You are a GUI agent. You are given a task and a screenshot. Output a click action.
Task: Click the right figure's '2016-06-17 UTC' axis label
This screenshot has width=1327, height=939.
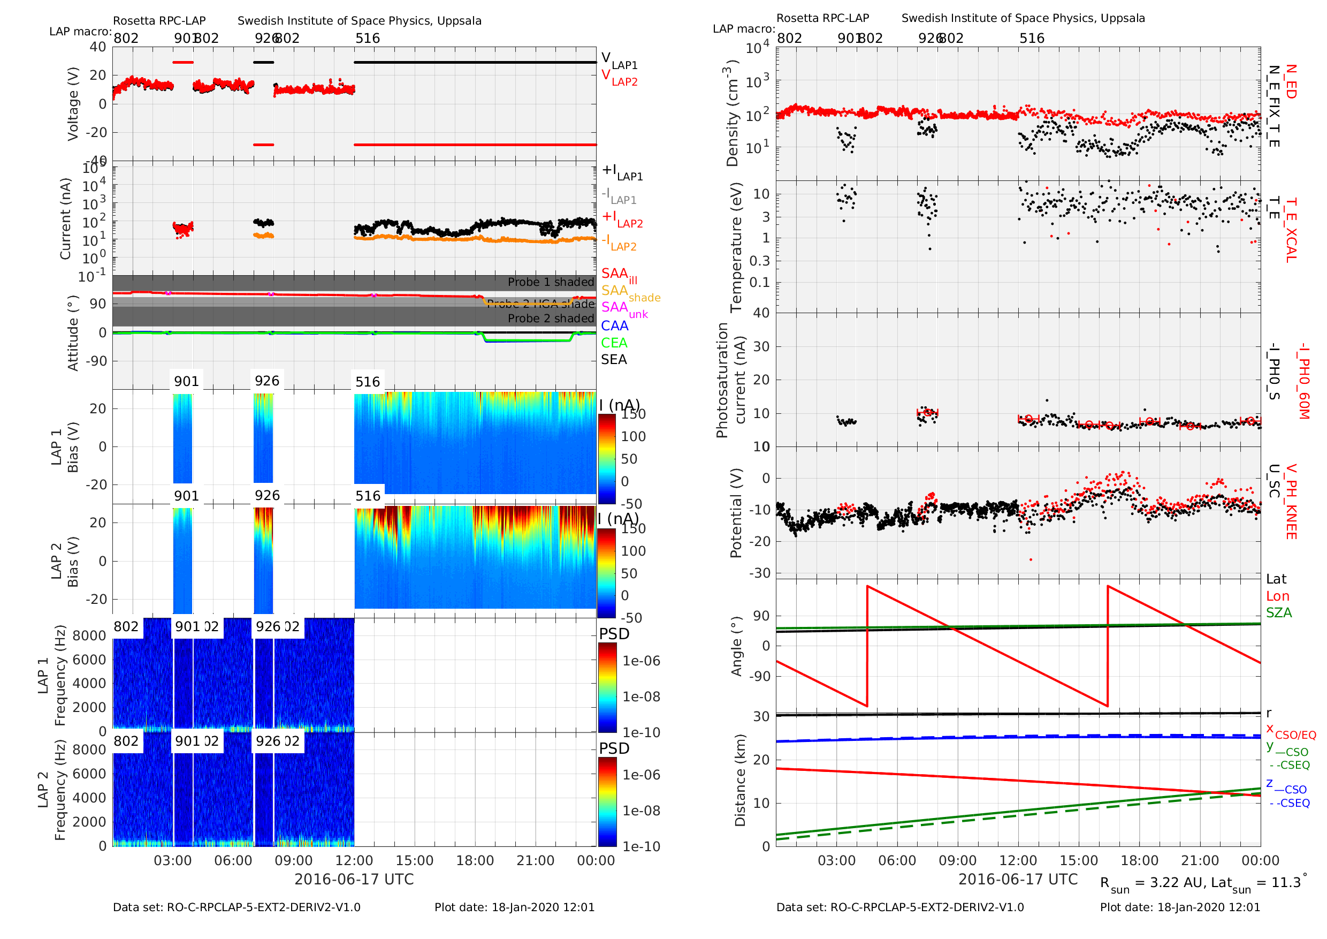pyautogui.click(x=1018, y=880)
